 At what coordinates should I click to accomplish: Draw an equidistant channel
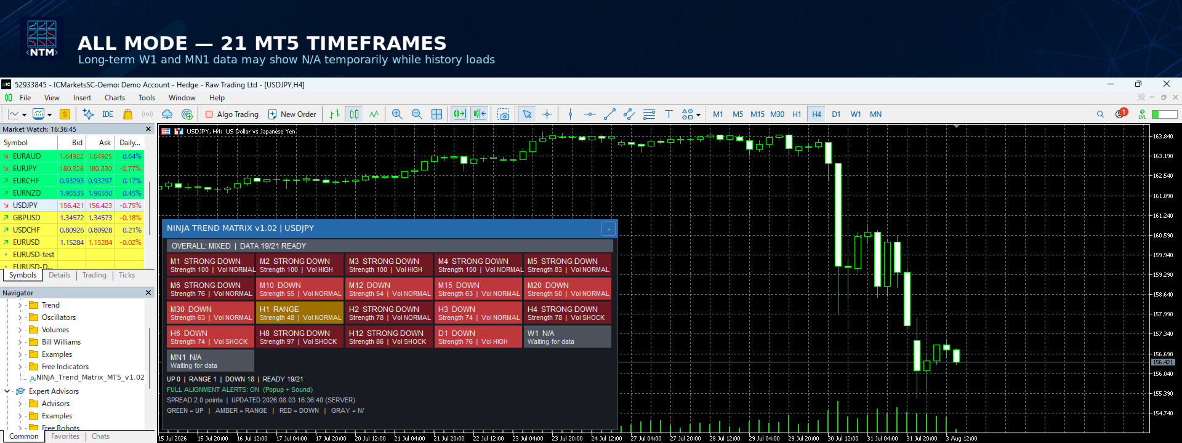pyautogui.click(x=629, y=114)
